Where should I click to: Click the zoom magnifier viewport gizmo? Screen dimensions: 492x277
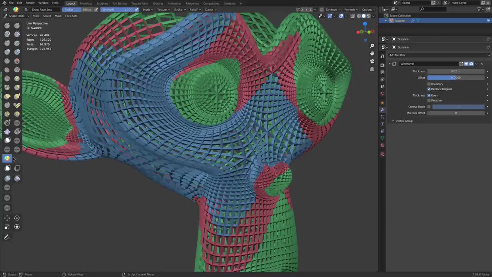tap(372, 46)
